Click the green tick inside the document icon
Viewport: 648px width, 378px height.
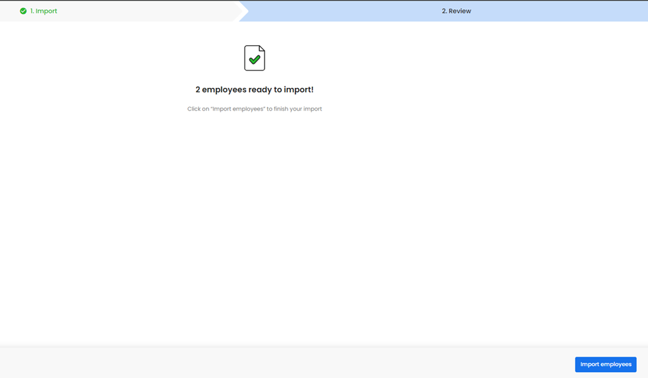pyautogui.click(x=255, y=61)
